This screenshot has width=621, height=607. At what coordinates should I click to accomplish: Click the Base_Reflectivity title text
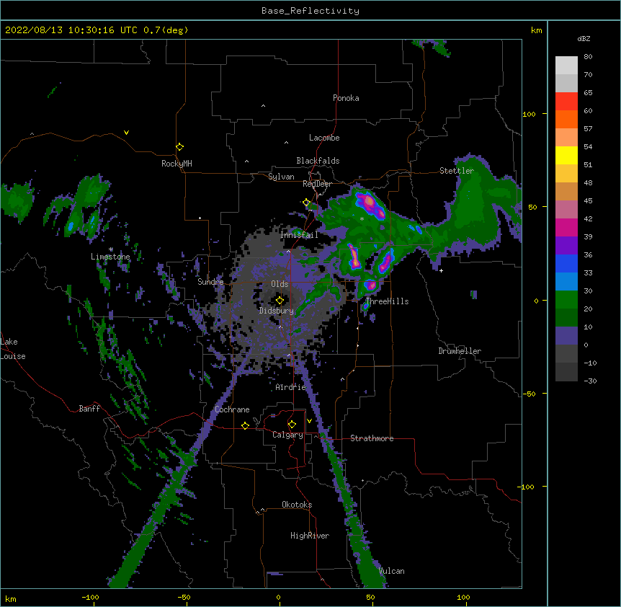click(310, 11)
